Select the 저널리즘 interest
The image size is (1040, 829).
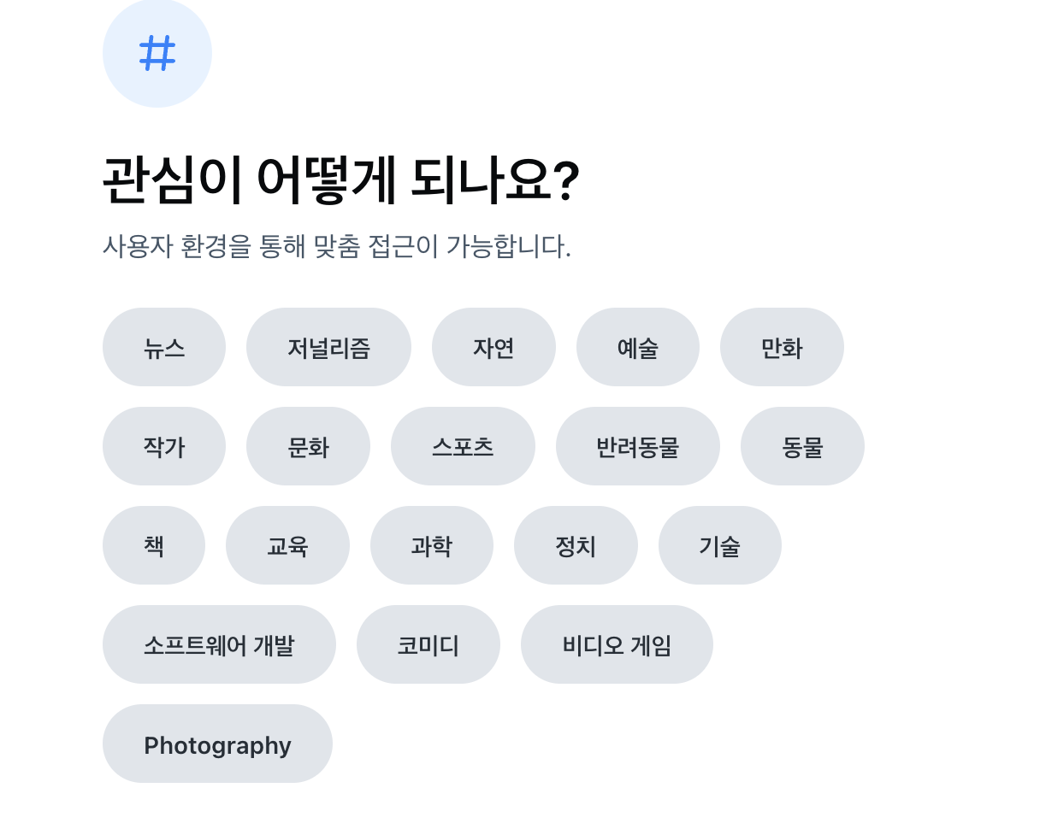[328, 347]
